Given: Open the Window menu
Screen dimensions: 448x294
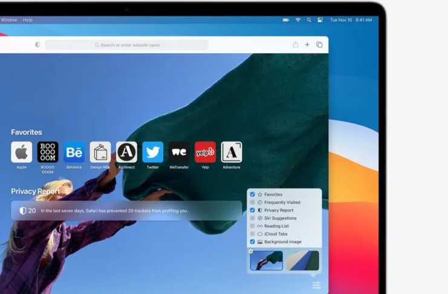Looking at the screenshot, I should pos(9,20).
